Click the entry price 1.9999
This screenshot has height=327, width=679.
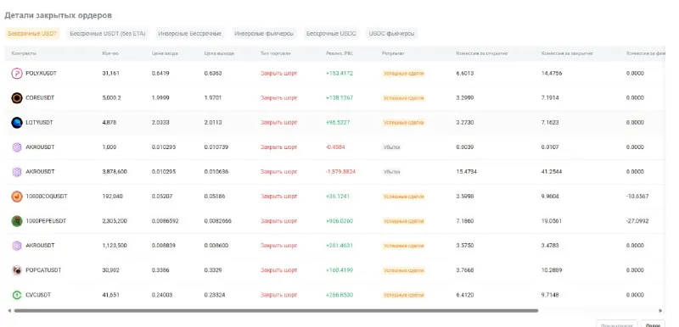click(160, 98)
